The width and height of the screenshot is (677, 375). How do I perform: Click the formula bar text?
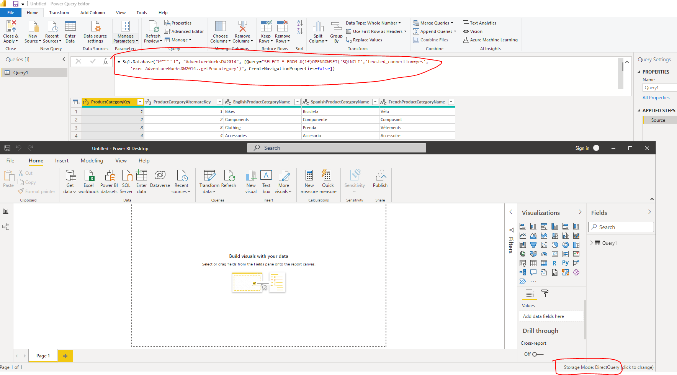273,65
